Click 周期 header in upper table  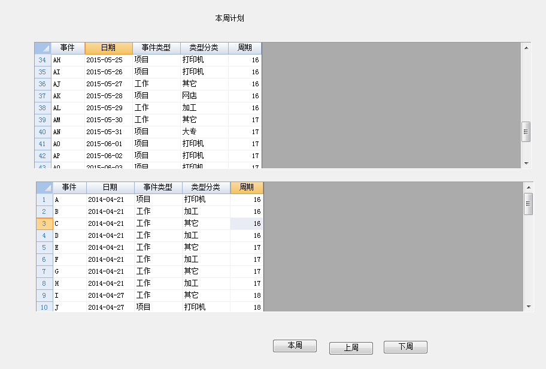pos(245,48)
